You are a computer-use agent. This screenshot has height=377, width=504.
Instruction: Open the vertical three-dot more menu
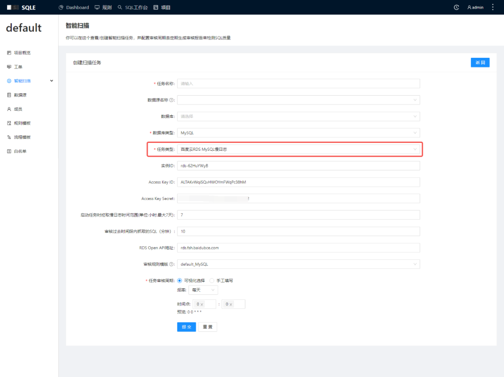493,7
